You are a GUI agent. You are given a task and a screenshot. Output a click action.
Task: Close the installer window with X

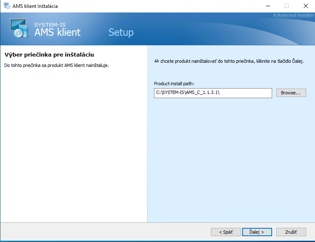pos(305,6)
